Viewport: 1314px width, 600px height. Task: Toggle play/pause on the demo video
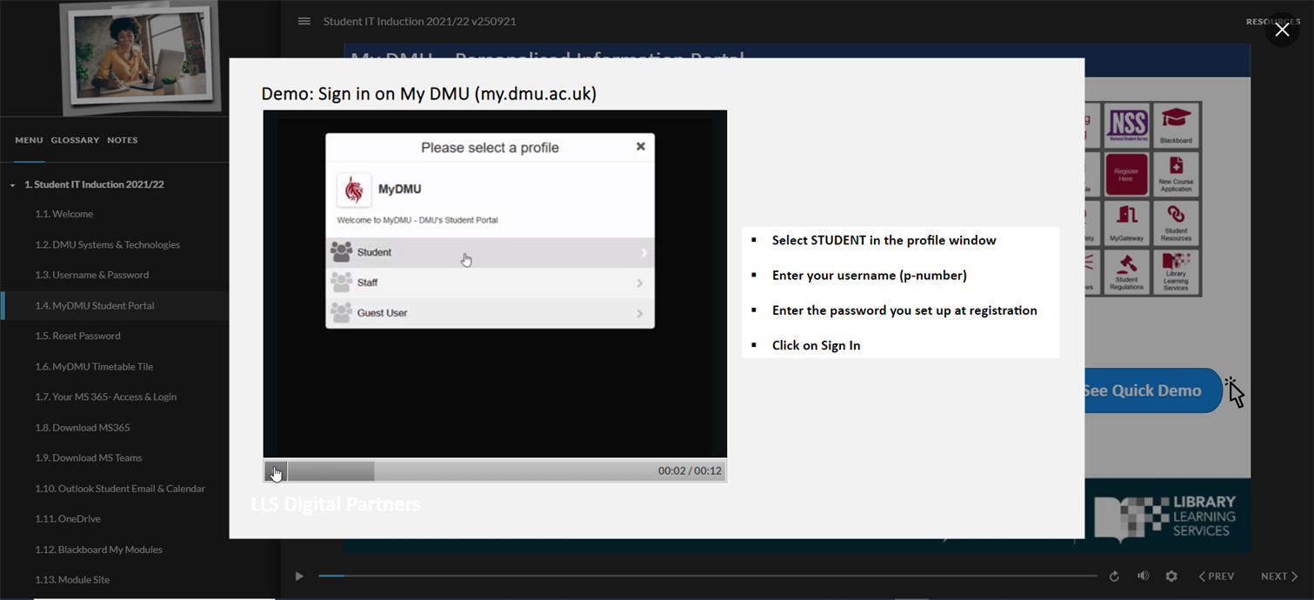click(276, 471)
